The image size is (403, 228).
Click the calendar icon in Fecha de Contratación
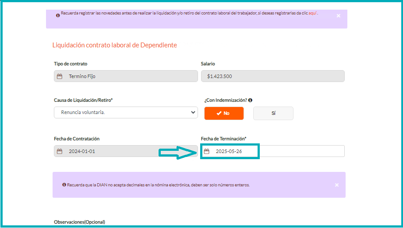[60, 151]
